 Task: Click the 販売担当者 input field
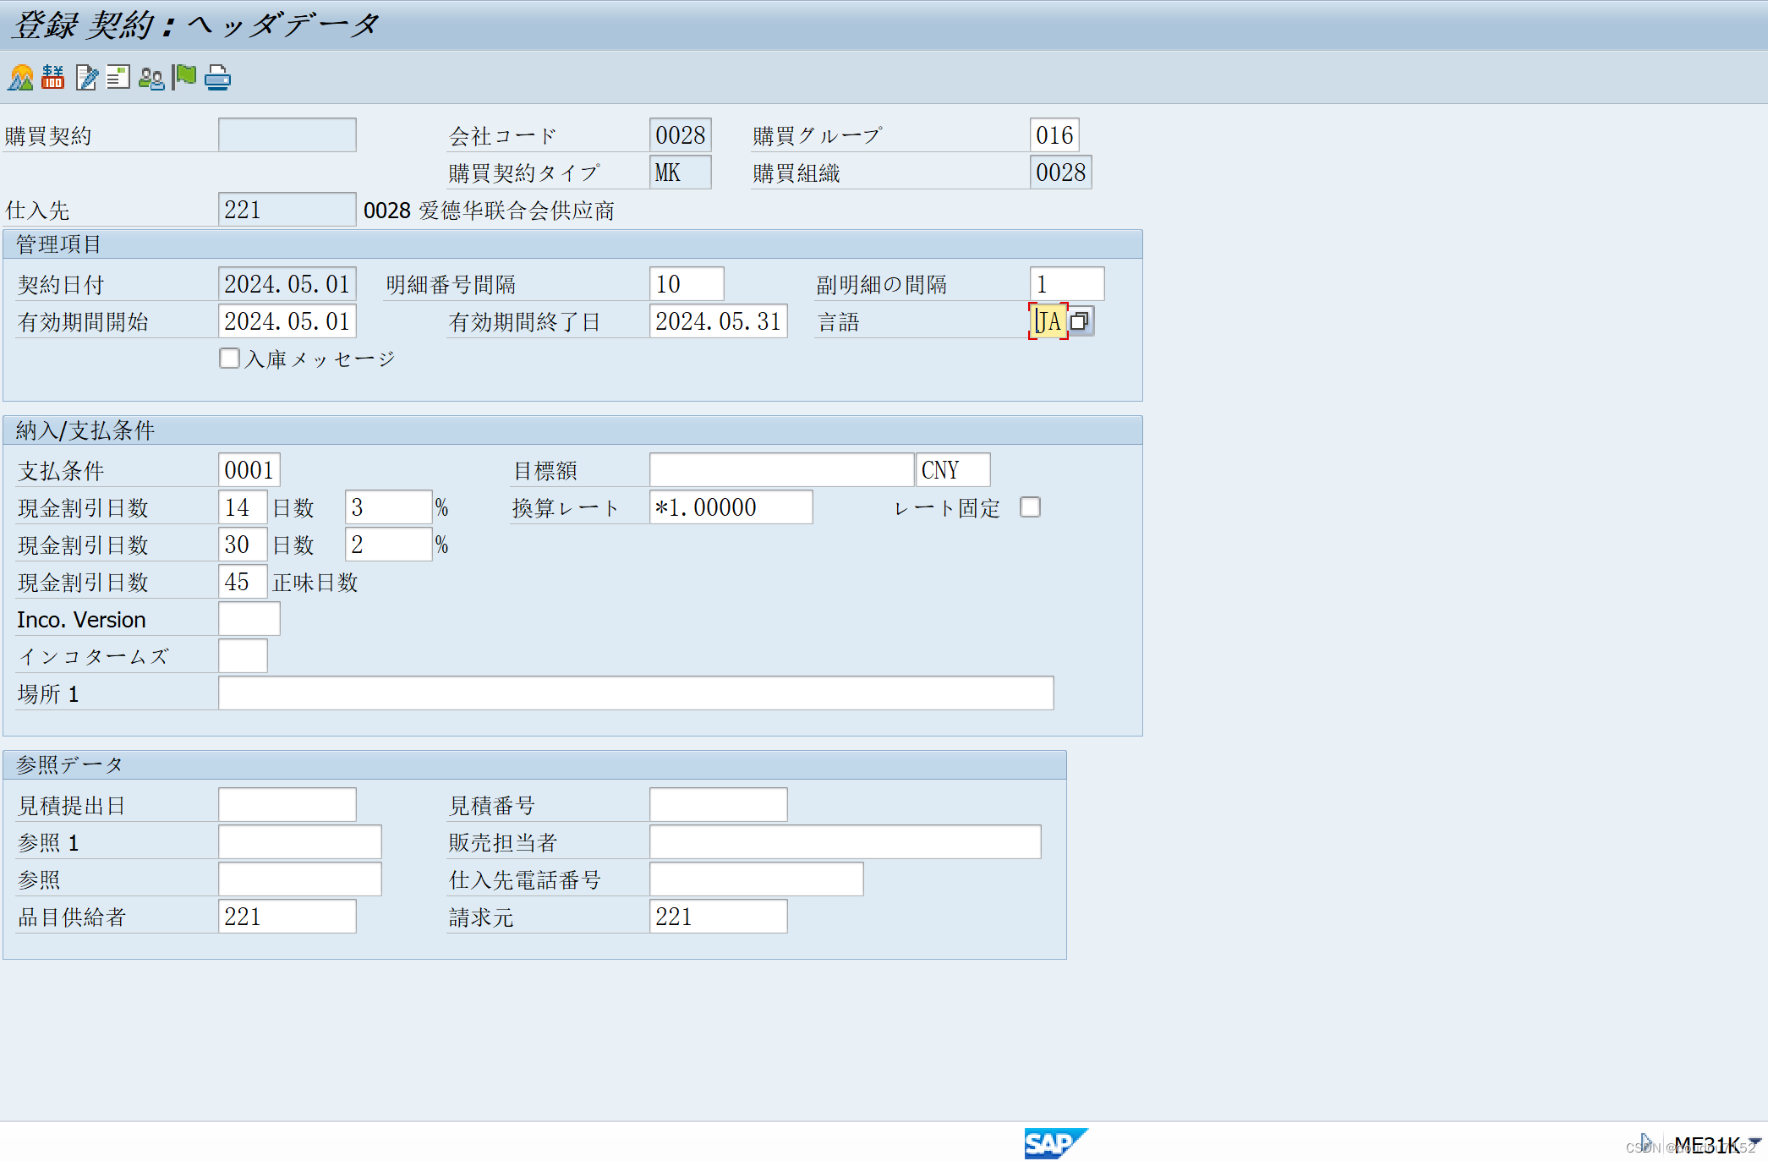point(845,842)
